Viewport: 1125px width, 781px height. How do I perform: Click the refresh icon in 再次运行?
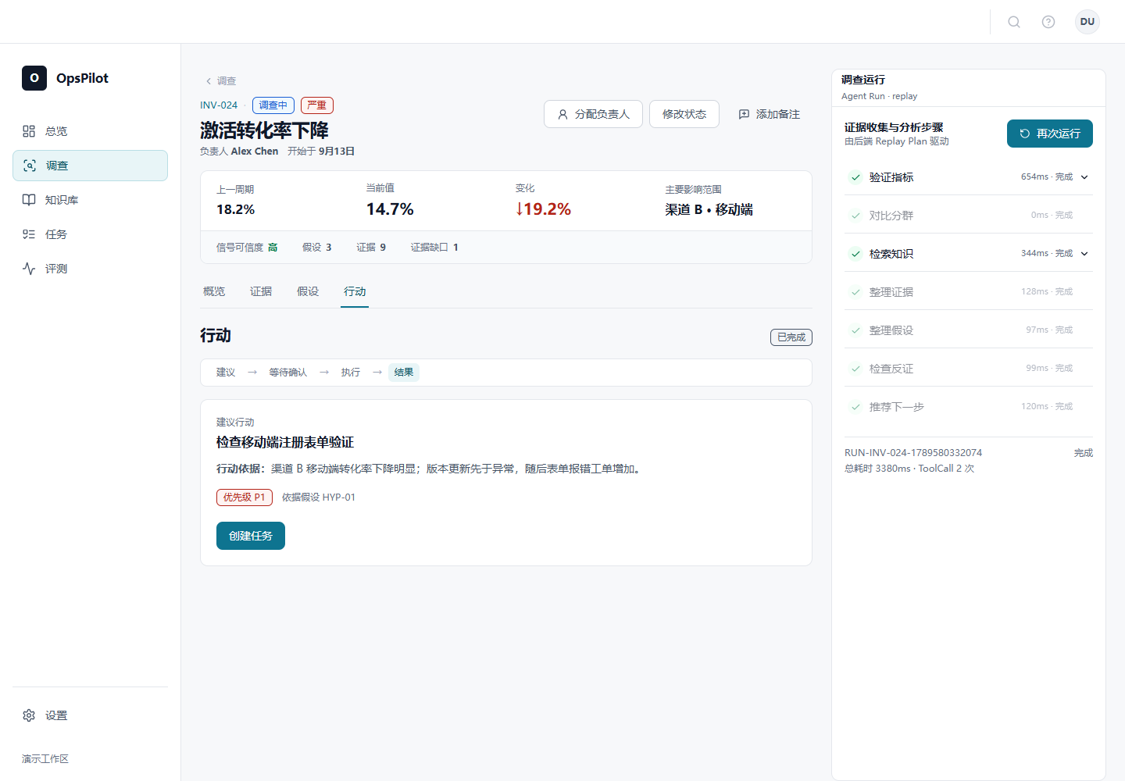[x=1025, y=134]
